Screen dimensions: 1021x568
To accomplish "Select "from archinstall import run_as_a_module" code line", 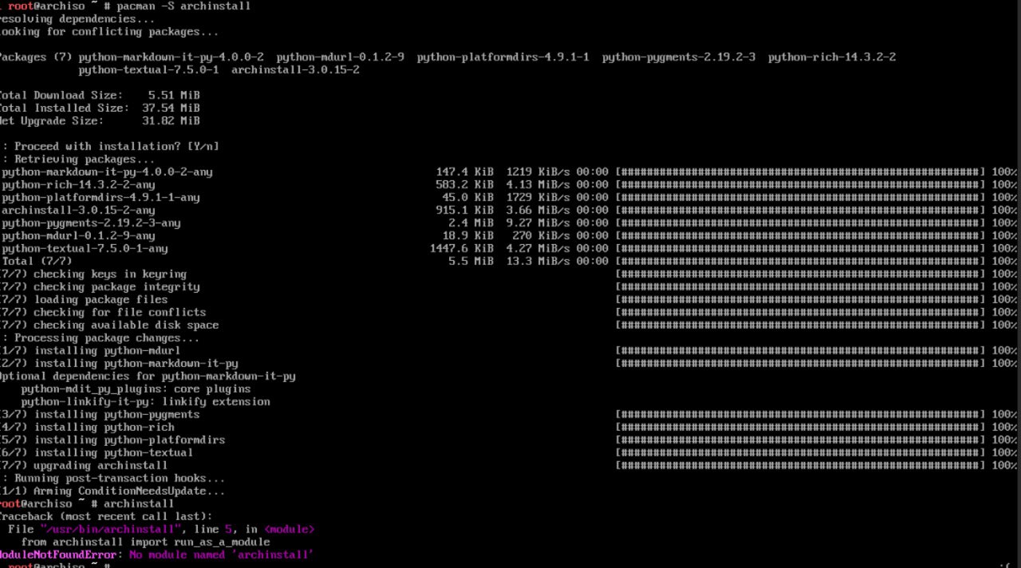I will point(145,542).
